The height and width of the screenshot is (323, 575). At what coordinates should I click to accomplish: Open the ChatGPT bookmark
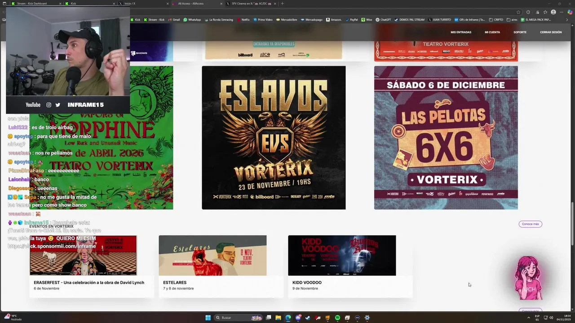(x=383, y=20)
